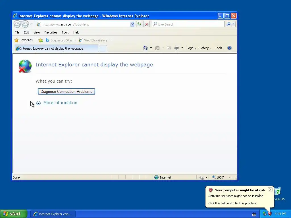The width and height of the screenshot is (291, 218).
Task: Open a new blank tab
Action: pos(103,49)
